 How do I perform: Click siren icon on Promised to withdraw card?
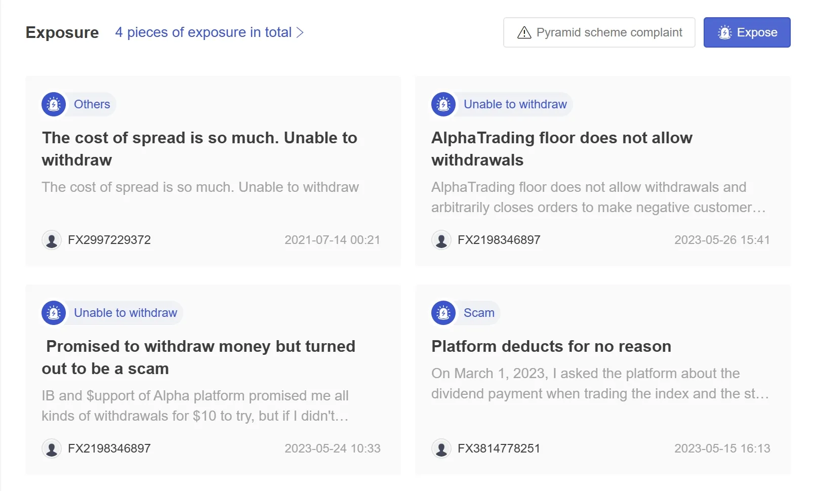[54, 313]
